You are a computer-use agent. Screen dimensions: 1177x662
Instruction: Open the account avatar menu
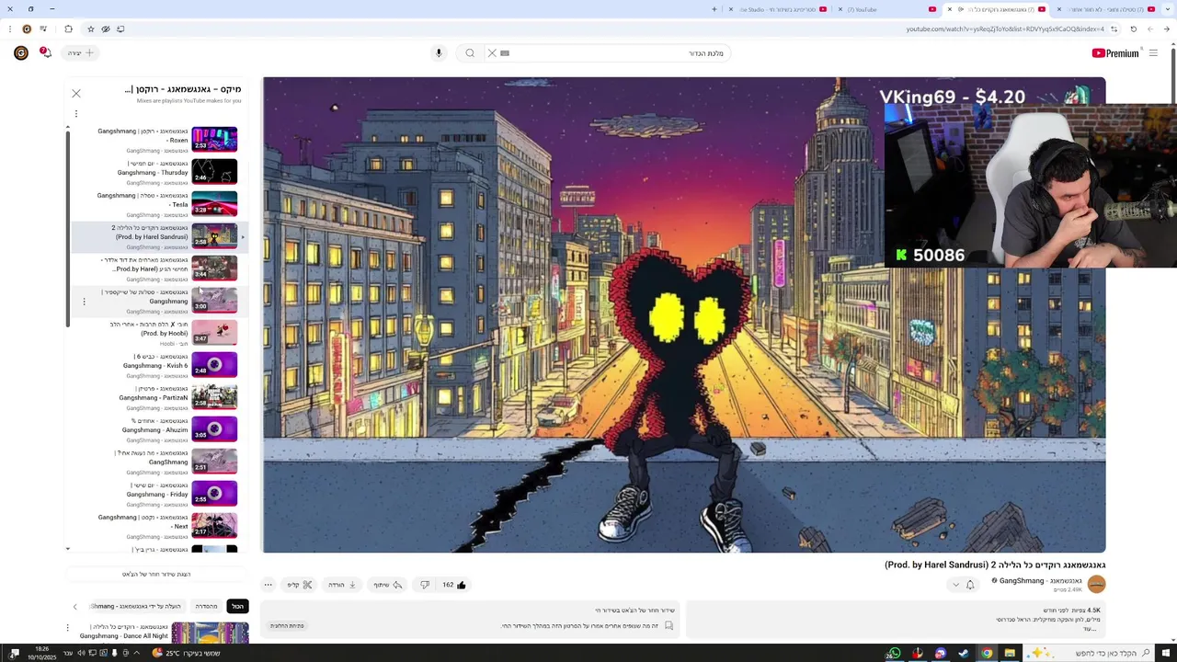pyautogui.click(x=21, y=53)
